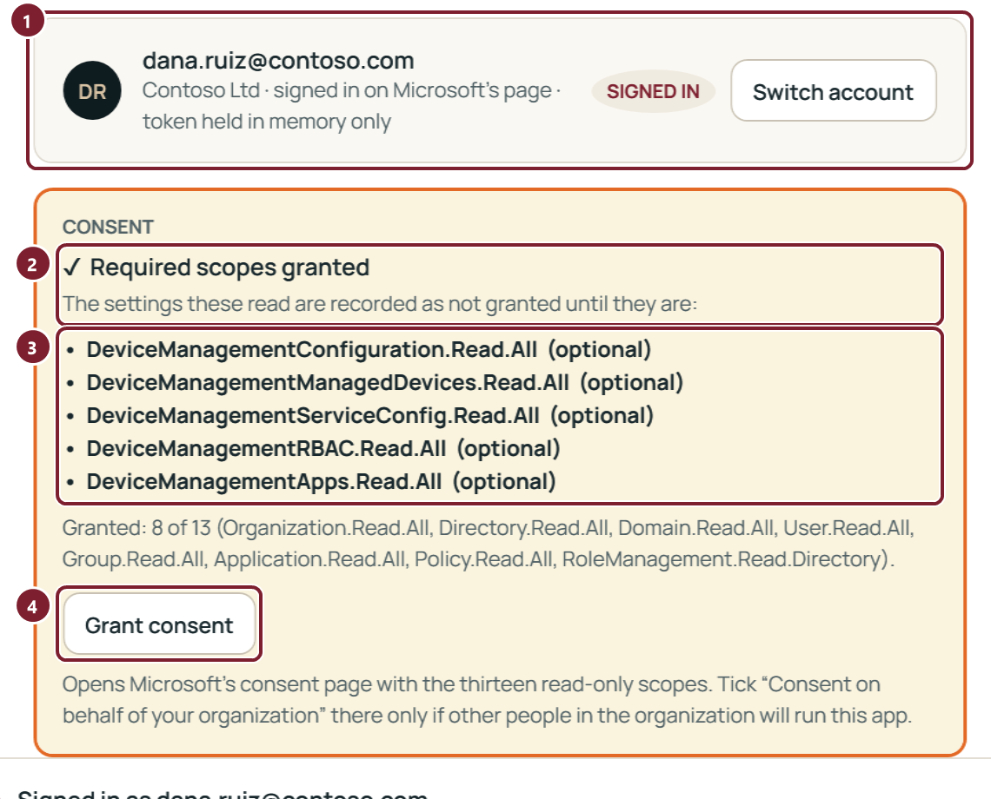Click the 'token held in memory only' text

pos(267,122)
